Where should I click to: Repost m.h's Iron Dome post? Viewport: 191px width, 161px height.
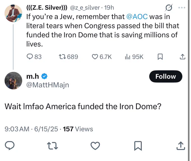53,146
